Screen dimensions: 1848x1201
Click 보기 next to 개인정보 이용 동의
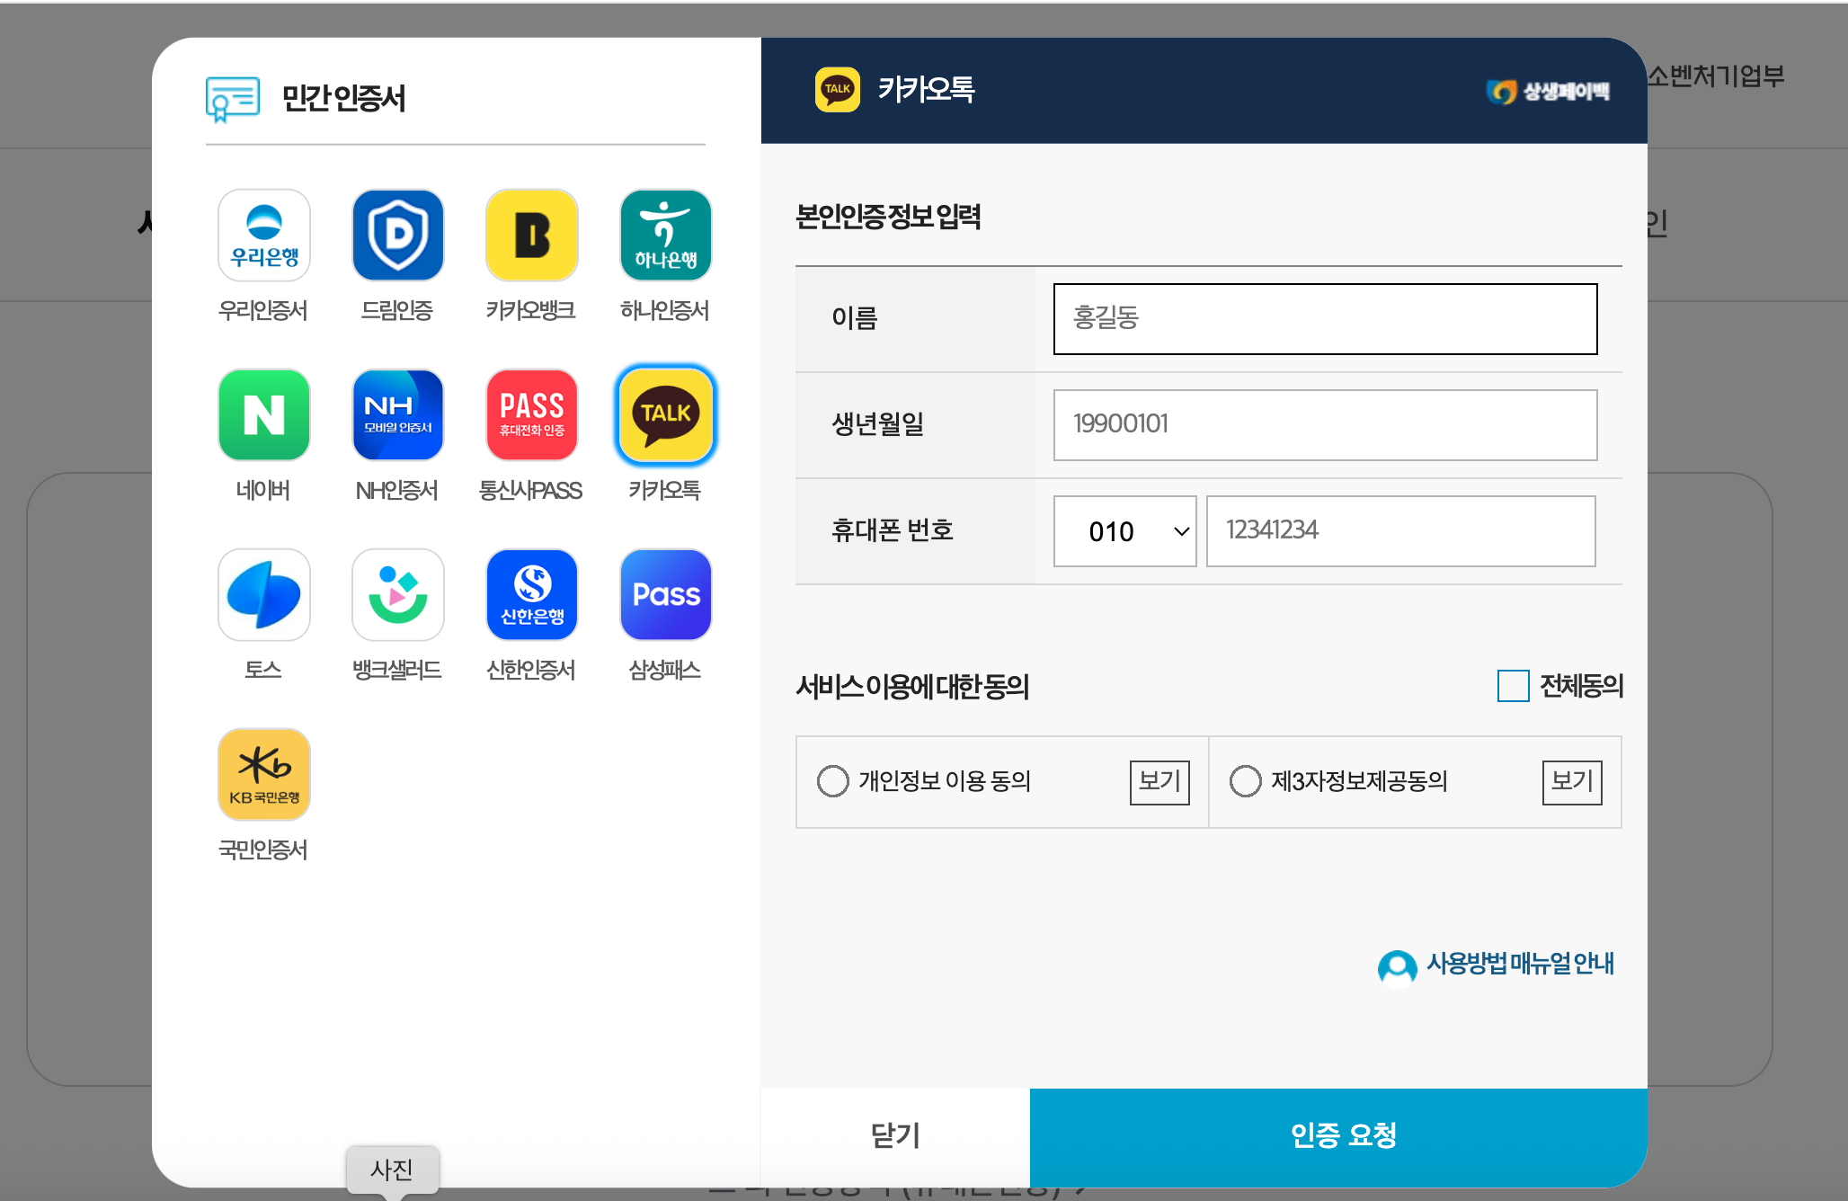(x=1159, y=782)
